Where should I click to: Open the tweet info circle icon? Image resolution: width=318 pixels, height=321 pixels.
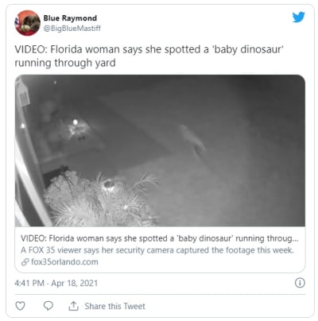coord(300,283)
